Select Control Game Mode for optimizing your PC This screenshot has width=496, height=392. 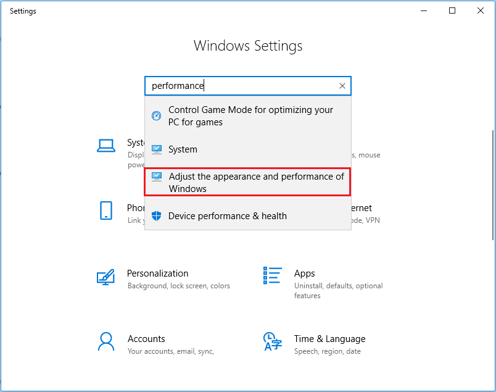248,116
